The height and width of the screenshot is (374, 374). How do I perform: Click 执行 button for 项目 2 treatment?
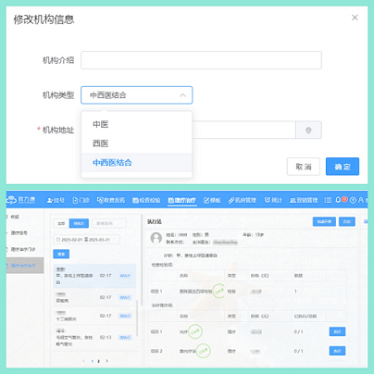pos(337,351)
